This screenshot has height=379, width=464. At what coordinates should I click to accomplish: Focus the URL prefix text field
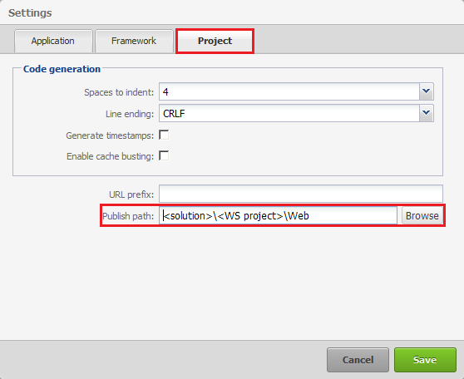301,194
